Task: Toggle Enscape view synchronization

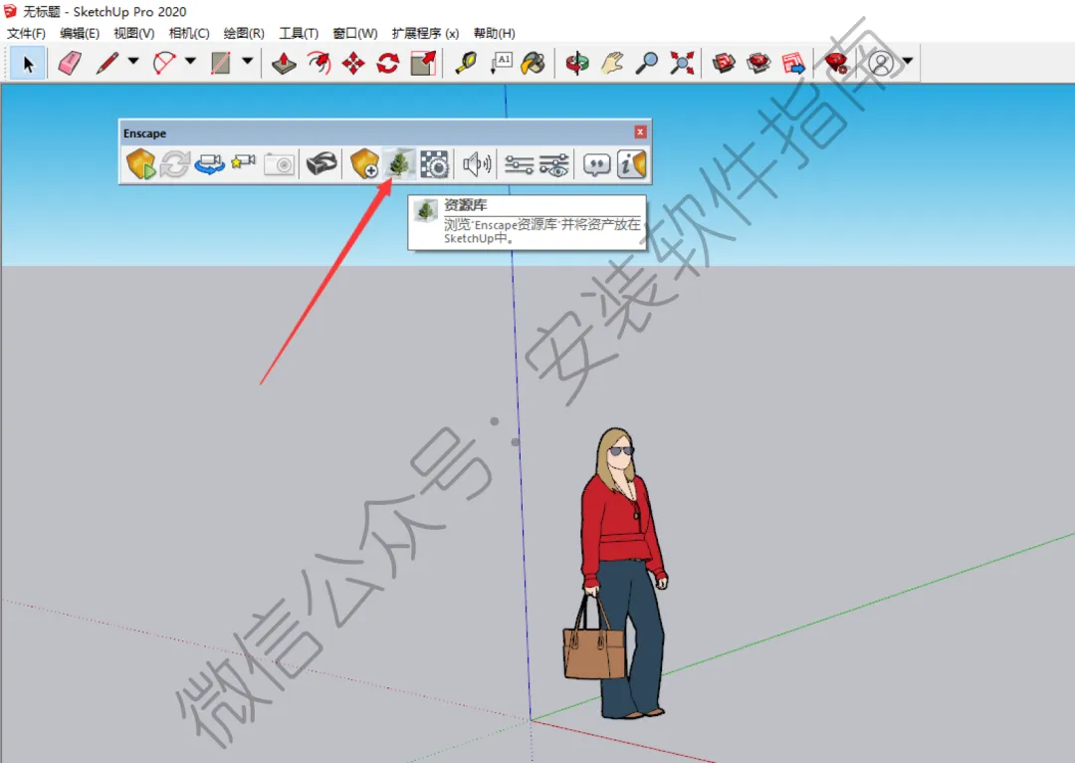Action: (x=209, y=164)
